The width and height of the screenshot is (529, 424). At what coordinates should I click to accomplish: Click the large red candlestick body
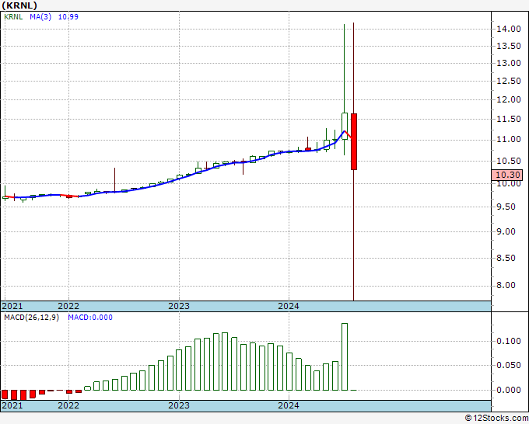(353, 142)
